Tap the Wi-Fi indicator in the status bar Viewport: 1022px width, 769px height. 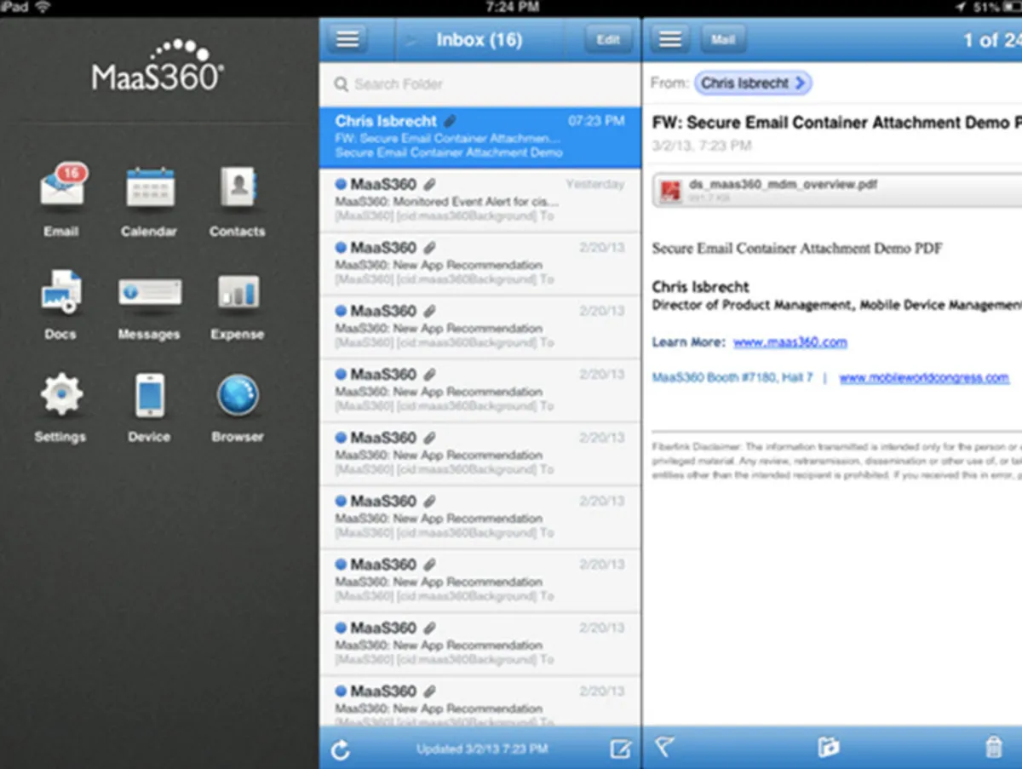43,7
